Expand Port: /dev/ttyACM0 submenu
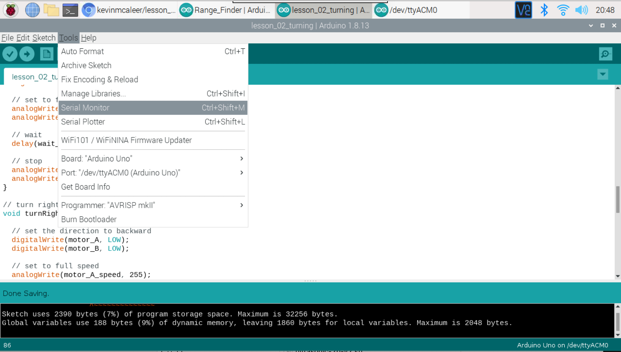The height and width of the screenshot is (352, 621). point(153,173)
